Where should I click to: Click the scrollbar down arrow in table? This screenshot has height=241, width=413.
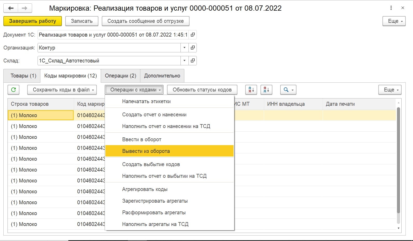[398, 228]
